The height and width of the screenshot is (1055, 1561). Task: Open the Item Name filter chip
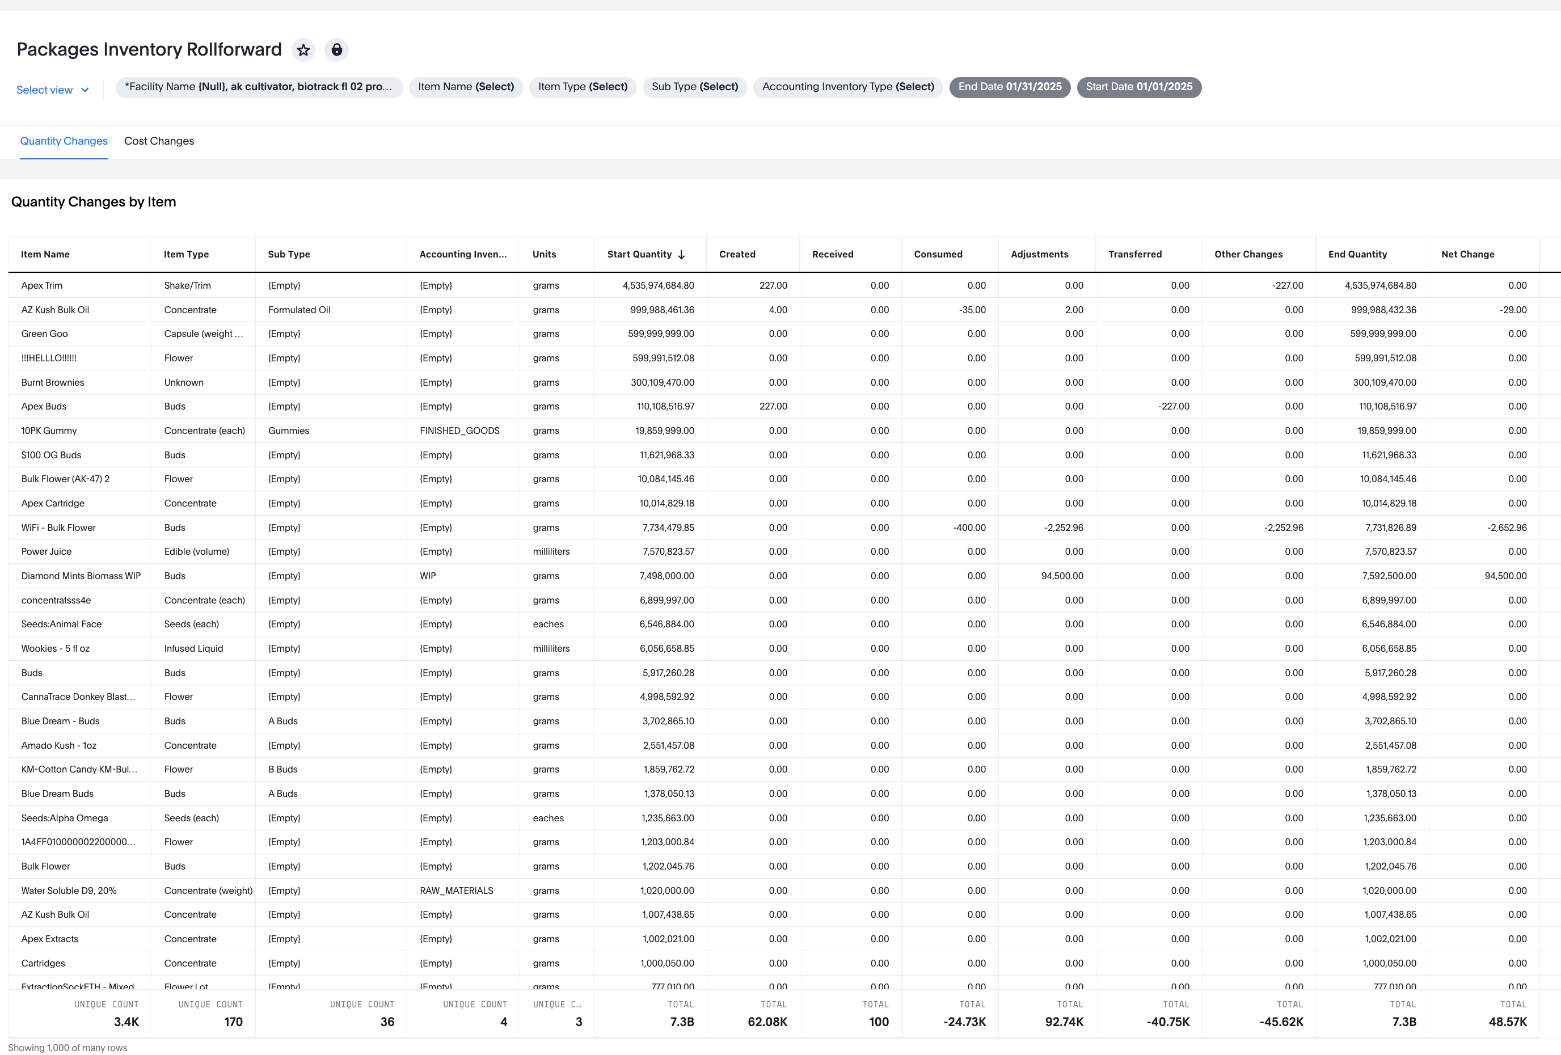pyautogui.click(x=466, y=87)
